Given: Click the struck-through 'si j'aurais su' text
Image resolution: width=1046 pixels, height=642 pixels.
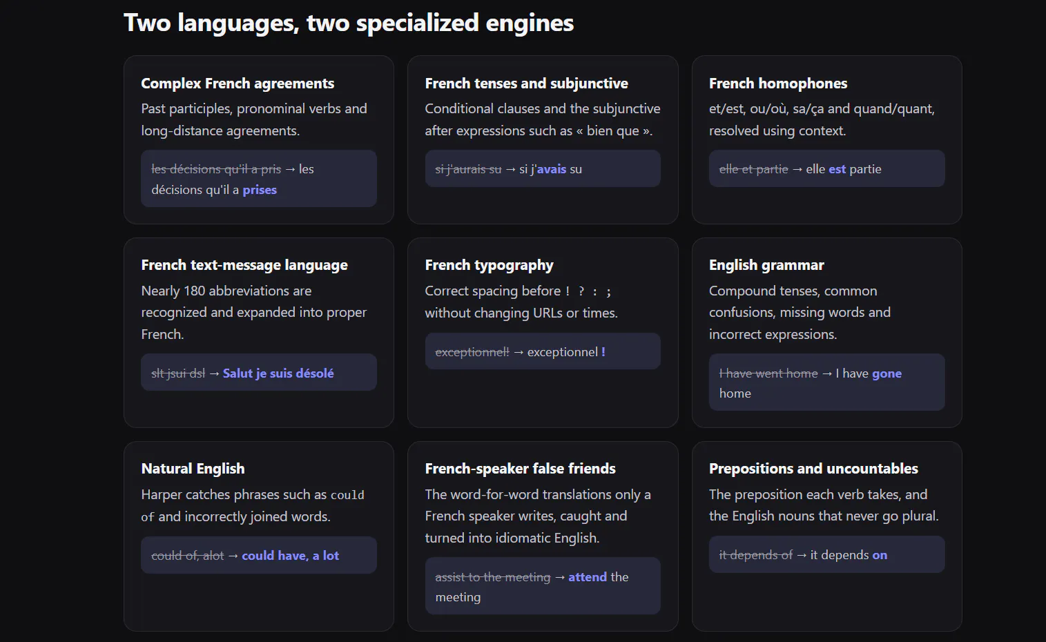Looking at the screenshot, I should 468,169.
